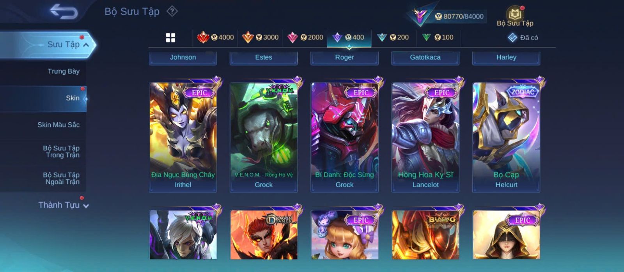624x272 pixels.
Task: Filter by the red 4000-point gem tier
Action: click(x=215, y=37)
